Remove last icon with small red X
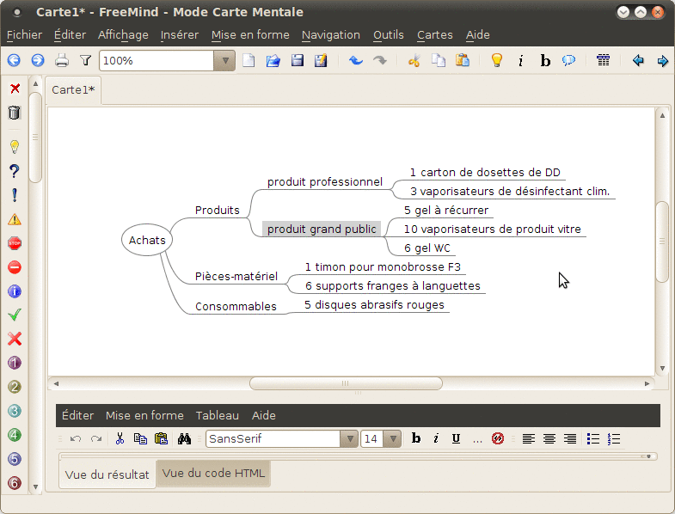Image resolution: width=675 pixels, height=514 pixels. 15,89
